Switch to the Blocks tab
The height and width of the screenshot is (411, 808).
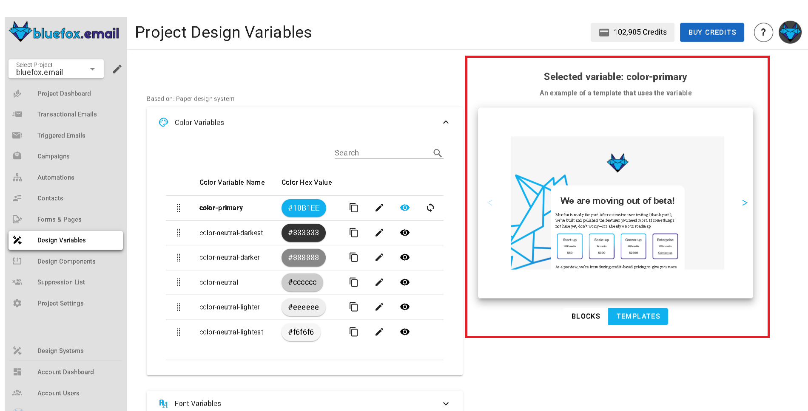pyautogui.click(x=586, y=316)
